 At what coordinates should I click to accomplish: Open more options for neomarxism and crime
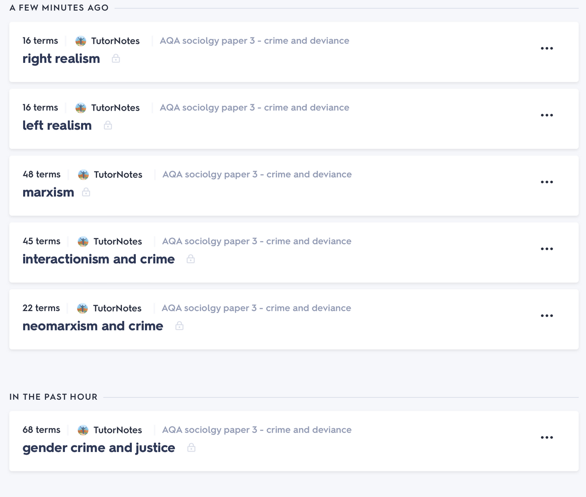547,316
